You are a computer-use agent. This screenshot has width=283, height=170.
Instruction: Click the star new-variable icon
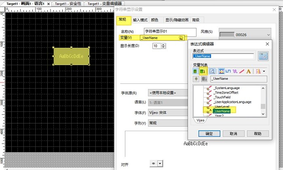pos(196,79)
